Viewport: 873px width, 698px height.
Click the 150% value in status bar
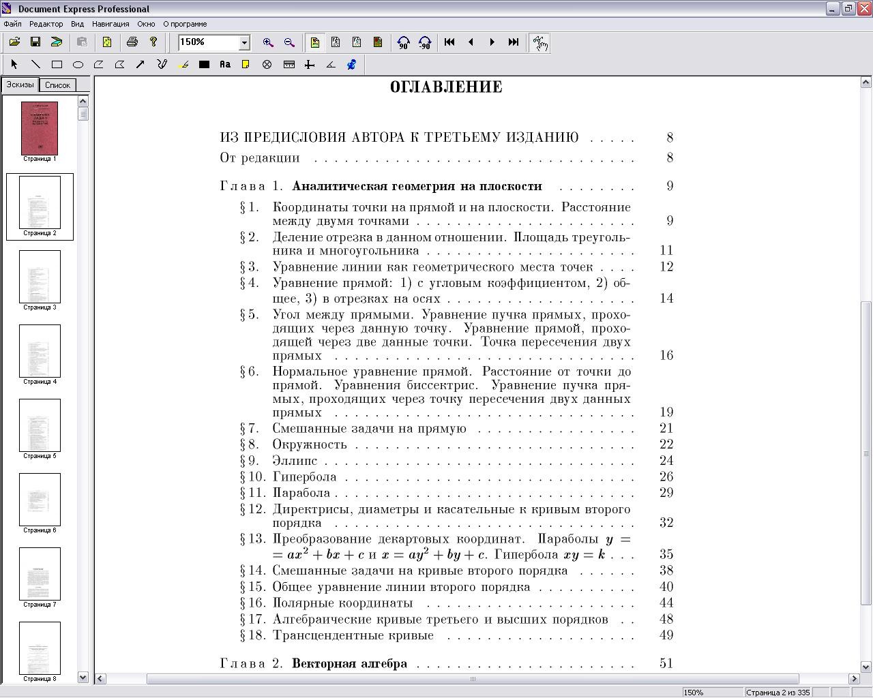693,693
